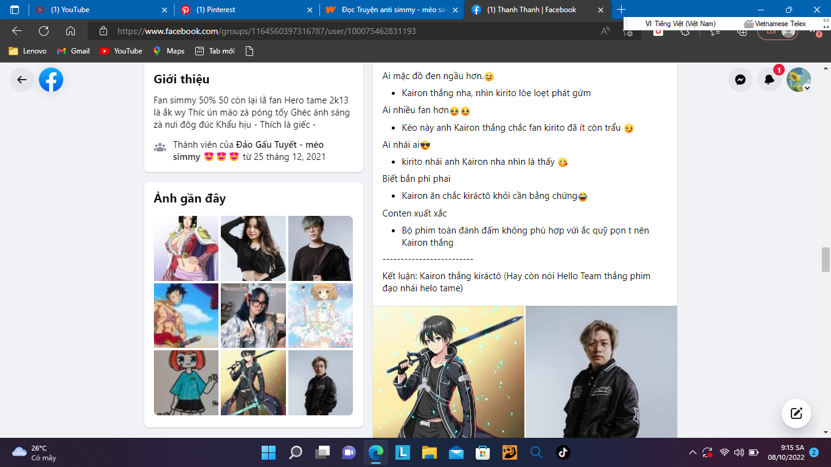831x467 pixels.
Task: Click the Wi-Fi network tray icon
Action: click(724, 452)
